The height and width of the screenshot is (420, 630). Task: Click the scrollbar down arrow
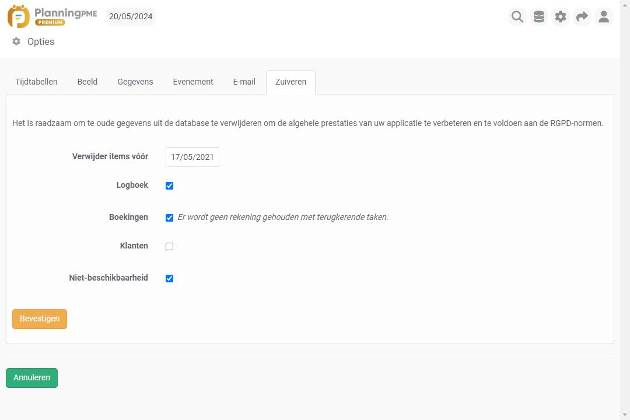[625, 415]
